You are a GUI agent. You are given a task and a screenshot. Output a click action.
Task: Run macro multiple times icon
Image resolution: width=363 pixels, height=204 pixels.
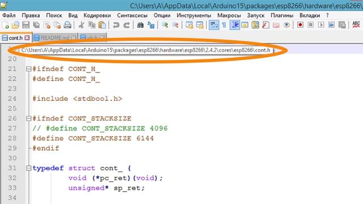[x=331, y=25]
